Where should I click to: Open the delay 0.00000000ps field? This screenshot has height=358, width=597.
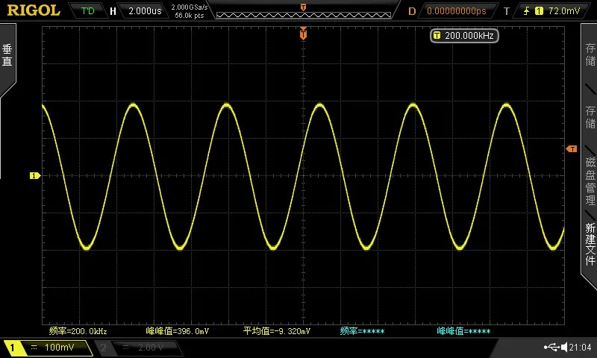click(457, 11)
